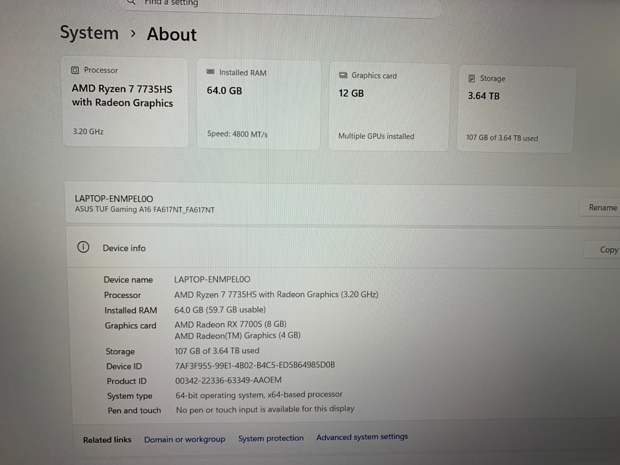Open the Processor summary card
The width and height of the screenshot is (620, 465).
coord(126,102)
